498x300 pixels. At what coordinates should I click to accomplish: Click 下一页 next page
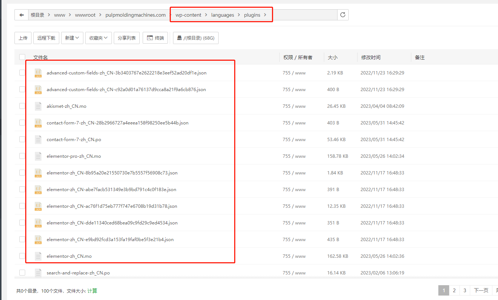point(481,290)
